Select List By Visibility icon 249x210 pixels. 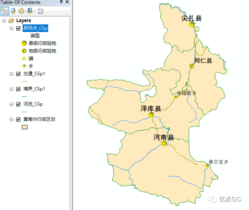pos(22,11)
